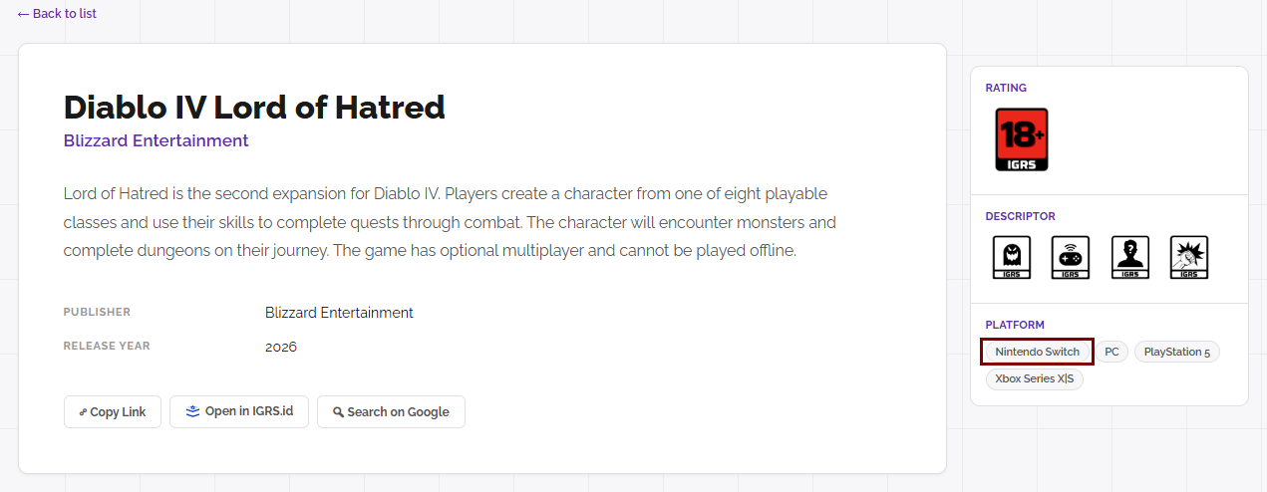The width and height of the screenshot is (1267, 492).
Task: Pick the Xbox Series X|S platform tag
Action: pyautogui.click(x=1034, y=378)
